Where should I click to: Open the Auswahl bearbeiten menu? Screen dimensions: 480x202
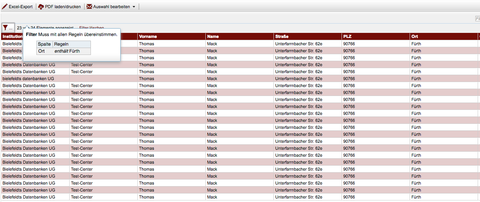111,7
